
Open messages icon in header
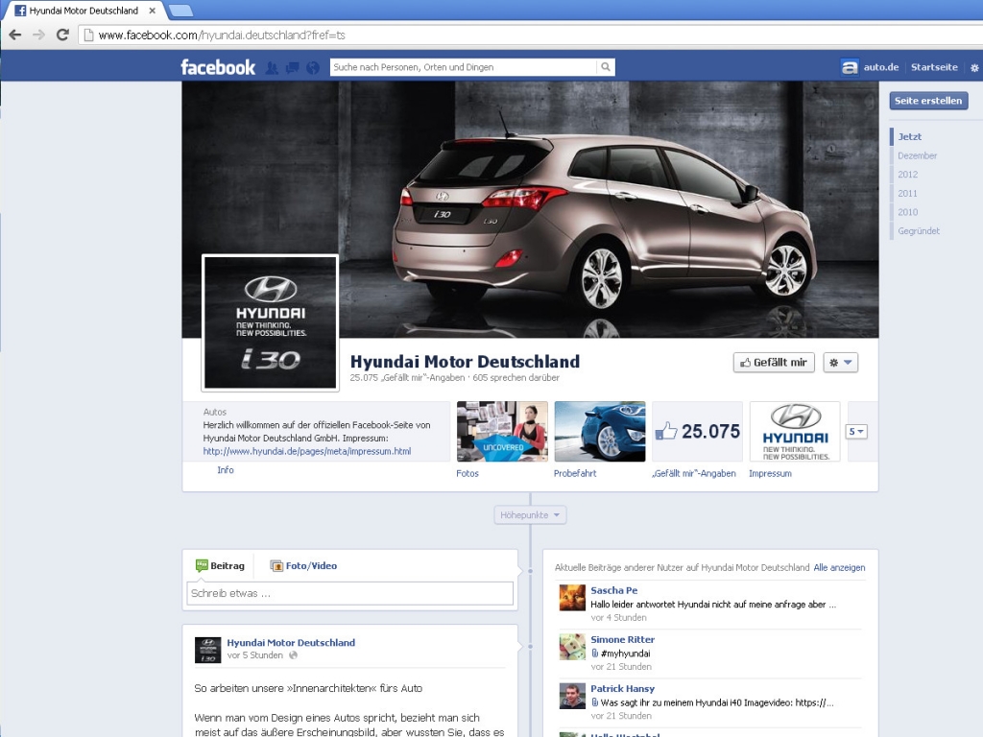[x=292, y=68]
